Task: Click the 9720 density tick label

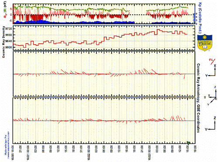Action: tap(9, 29)
